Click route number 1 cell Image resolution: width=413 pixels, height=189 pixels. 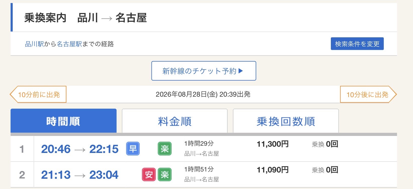(22, 149)
